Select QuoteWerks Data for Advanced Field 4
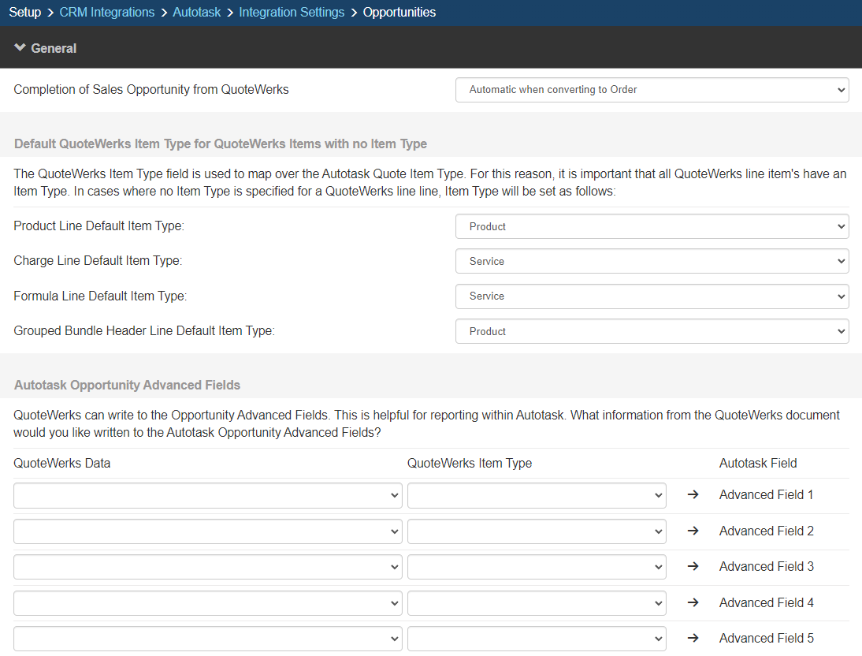 207,603
